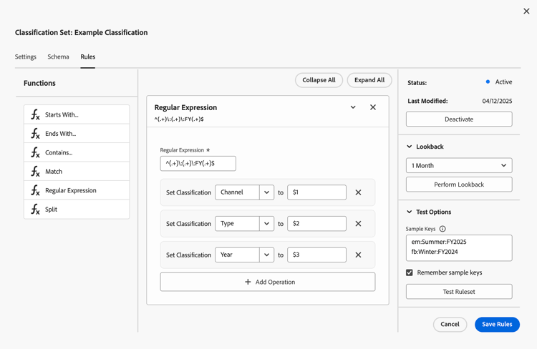The height and width of the screenshot is (349, 537).
Task: Click the Sample Keys info icon
Action: pyautogui.click(x=442, y=229)
